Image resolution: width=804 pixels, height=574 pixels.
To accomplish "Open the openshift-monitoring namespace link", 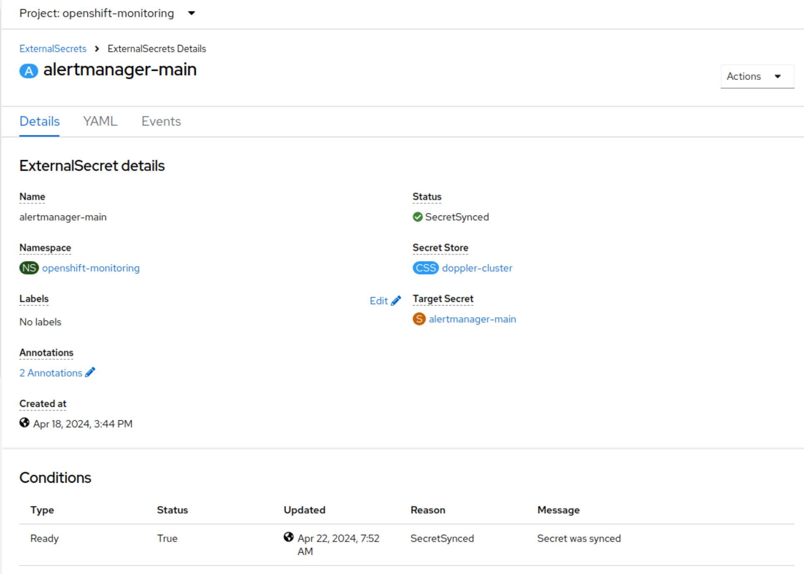I will coord(91,268).
